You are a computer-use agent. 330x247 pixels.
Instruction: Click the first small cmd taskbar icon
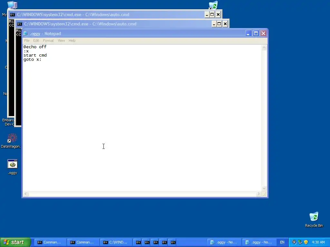(x=138, y=242)
